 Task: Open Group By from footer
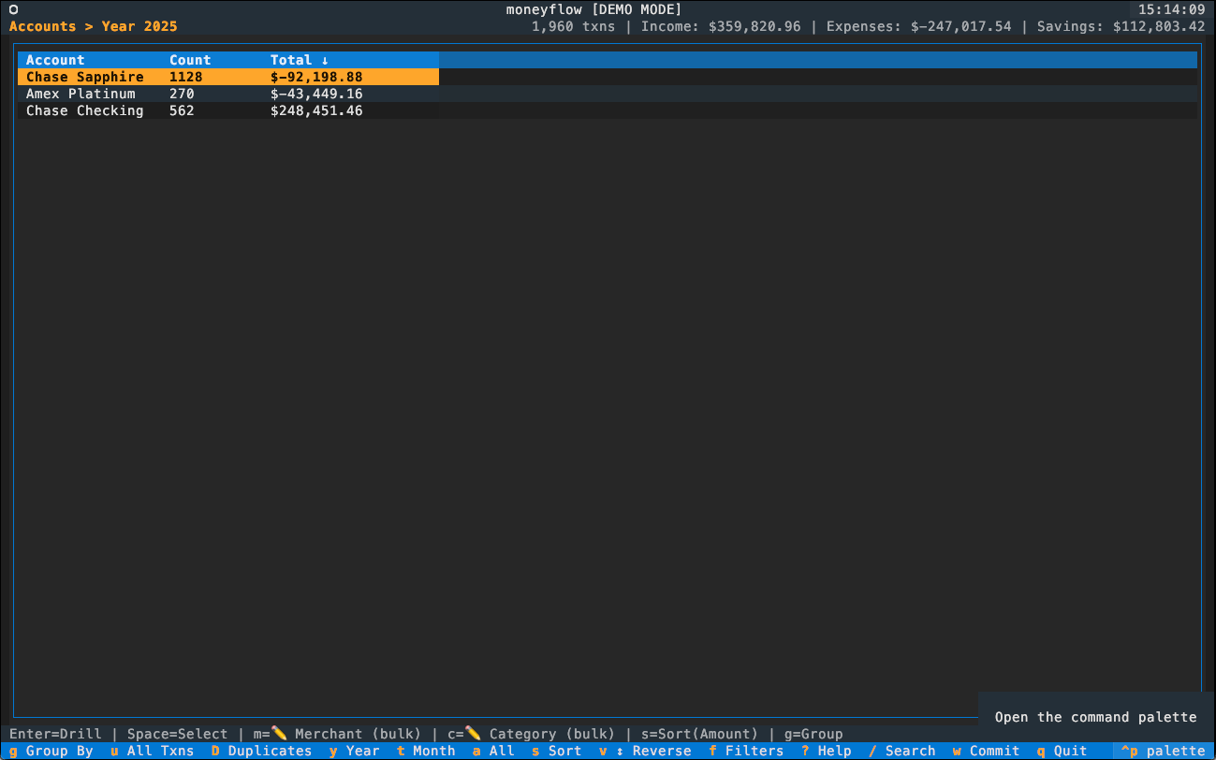(51, 751)
